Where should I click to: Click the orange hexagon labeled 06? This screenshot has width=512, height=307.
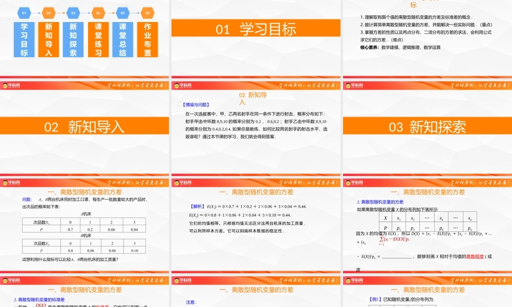(147, 13)
